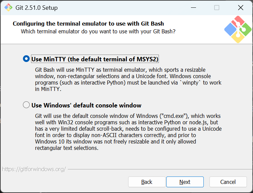Go back with the Back button
This screenshot has width=253, height=193.
[147, 182]
